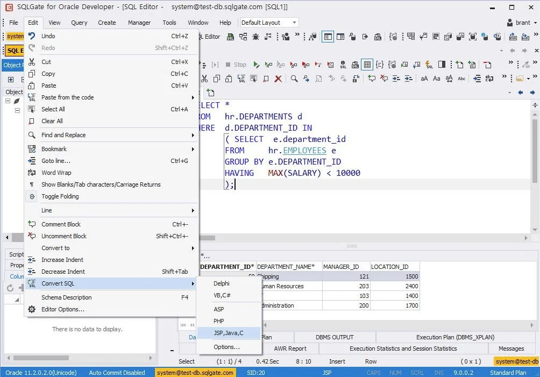Click the Stop button in toolbar
The height and width of the screenshot is (377, 540).
tap(236, 65)
